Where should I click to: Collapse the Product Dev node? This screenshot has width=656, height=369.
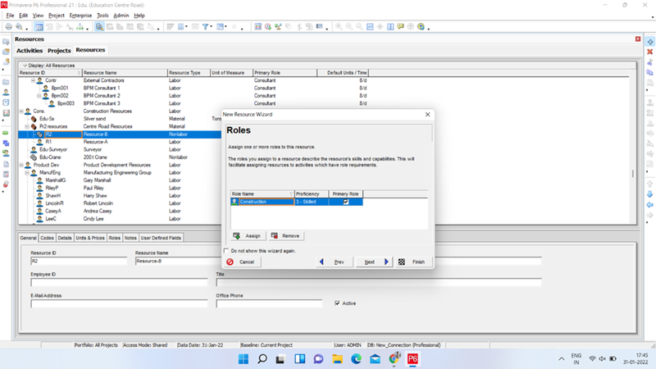[21, 165]
